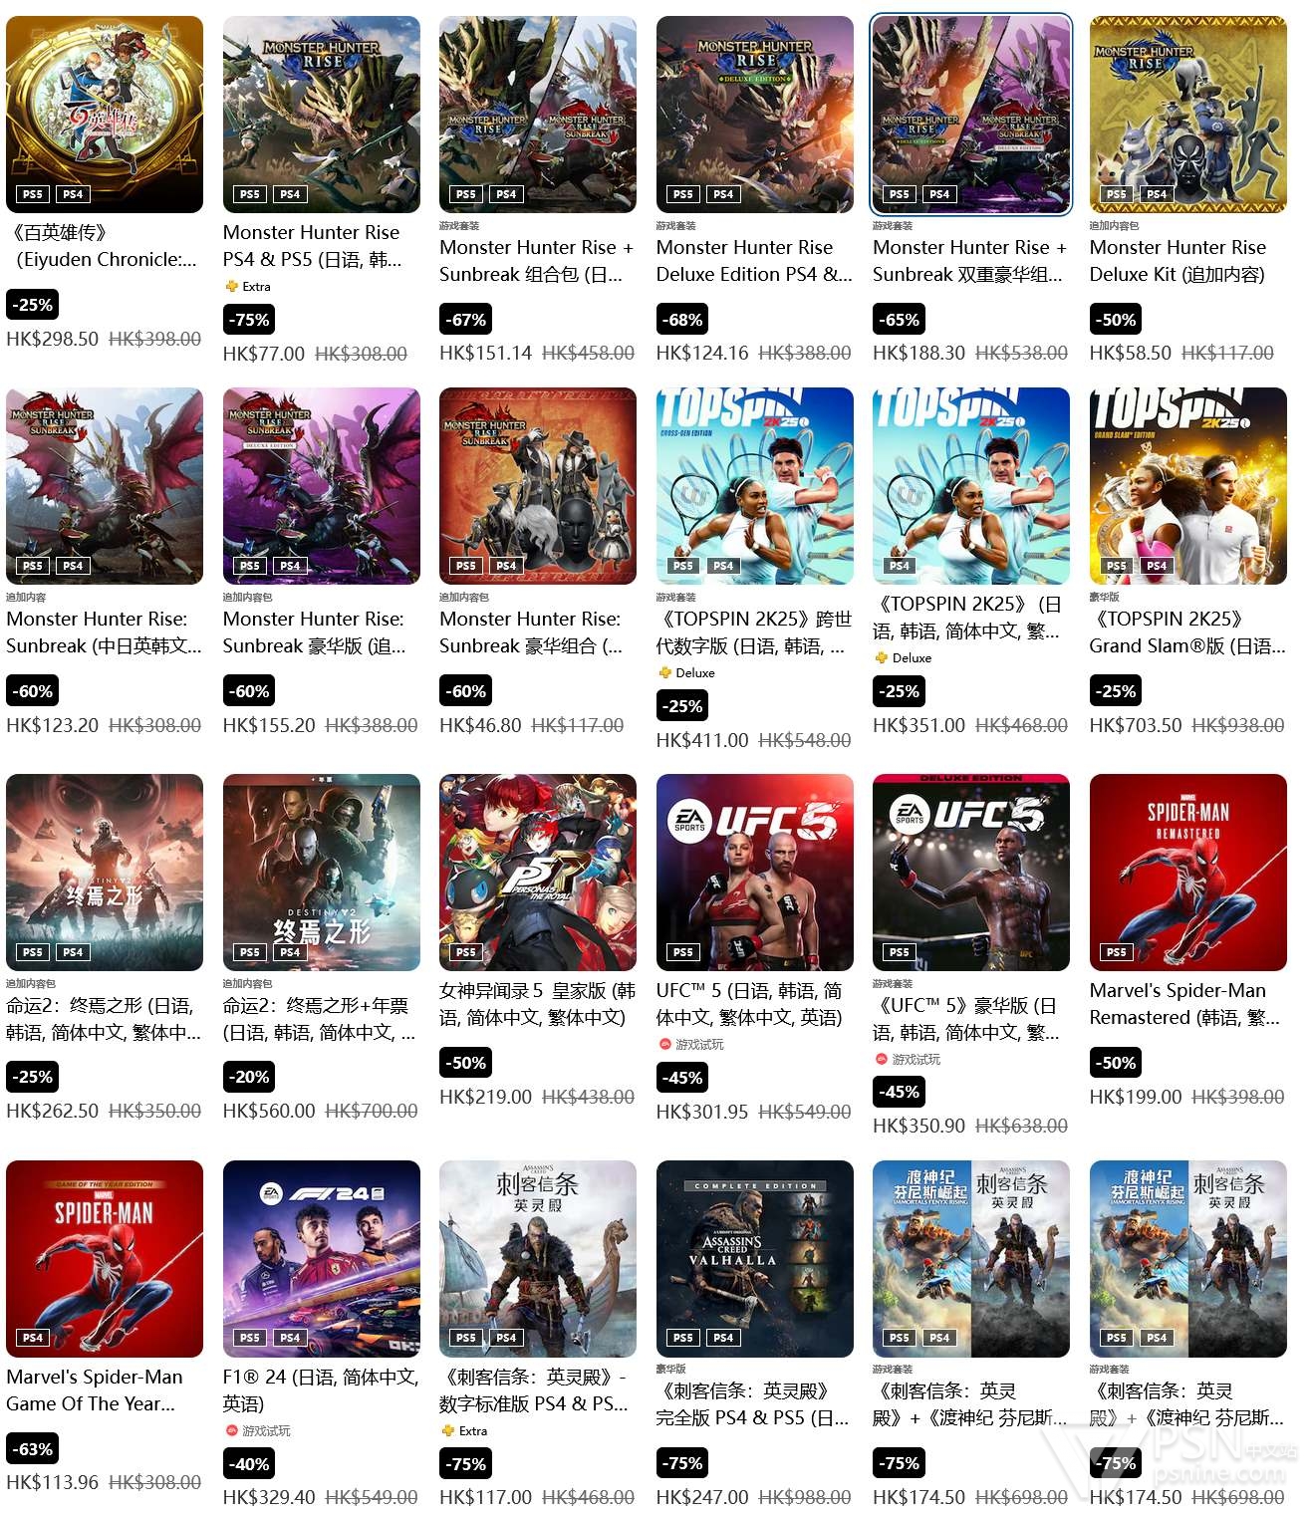This screenshot has height=1513, width=1310.
Task: Click the PS Plus Extra icon under Monster Hunter Rise
Action: (x=231, y=287)
